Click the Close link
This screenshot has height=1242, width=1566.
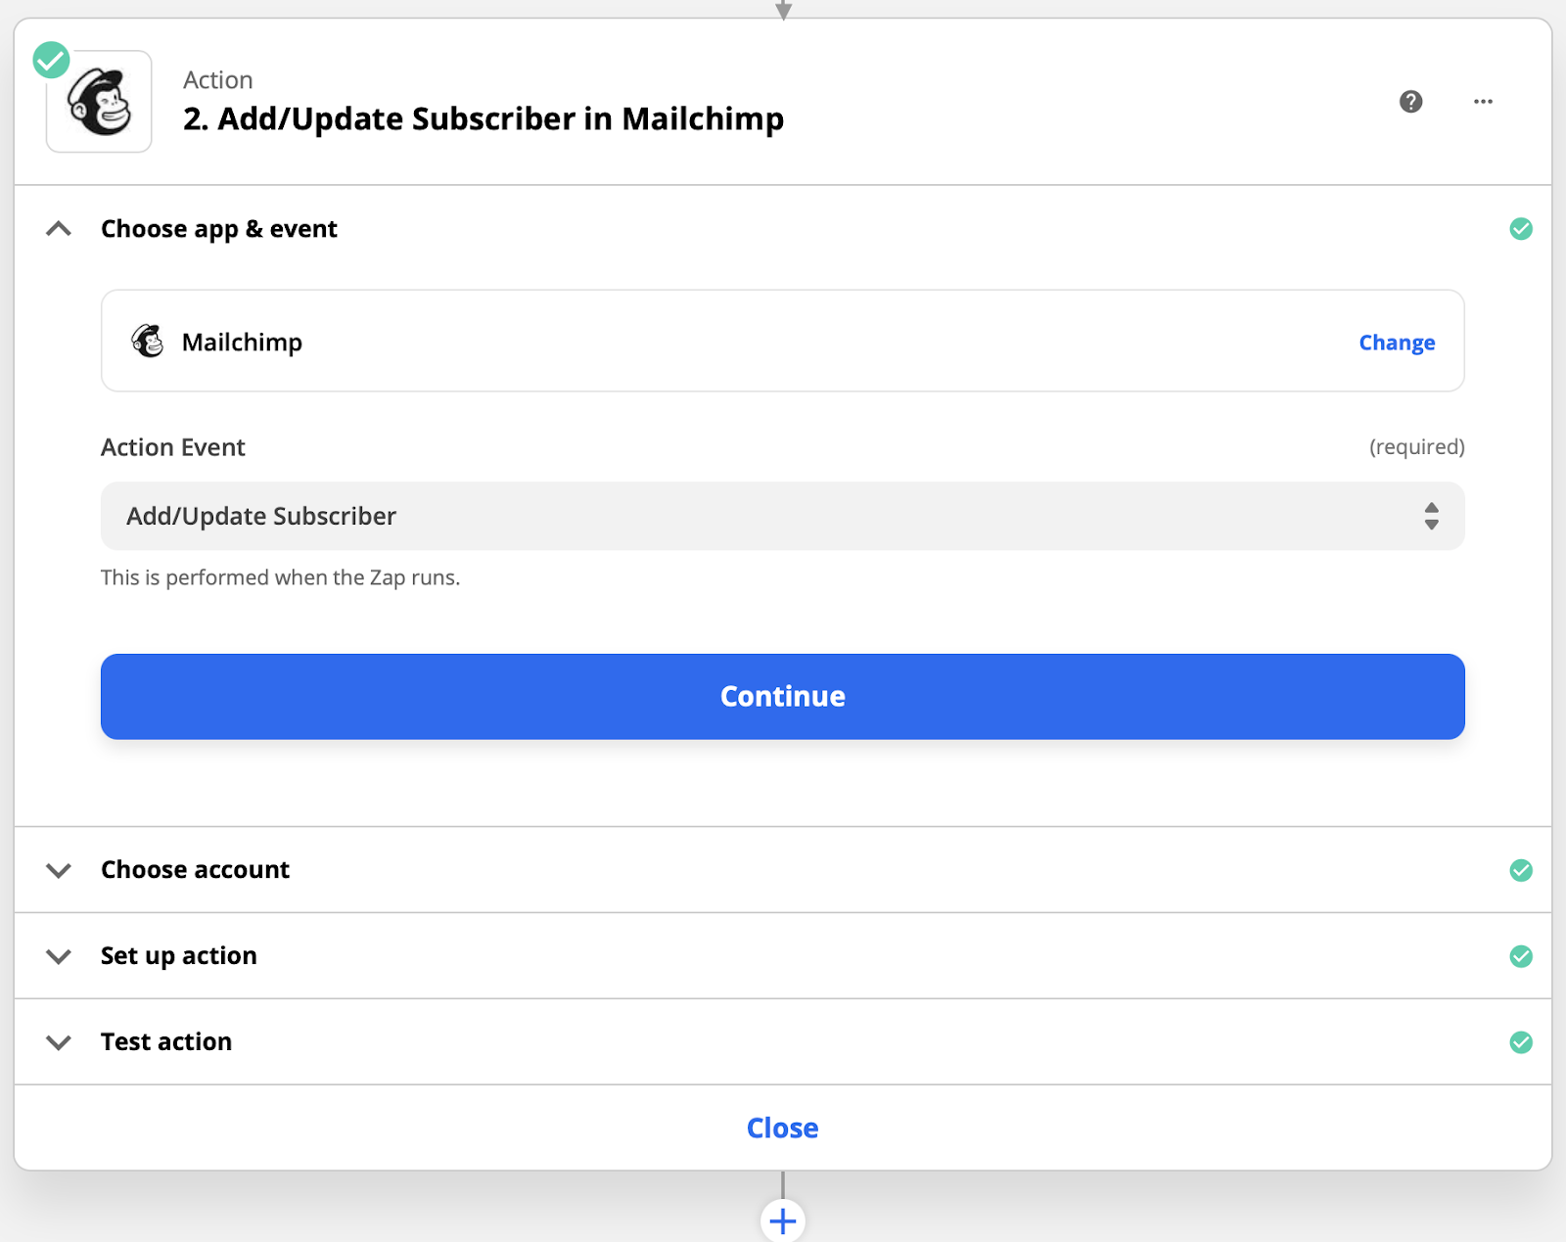(783, 1127)
